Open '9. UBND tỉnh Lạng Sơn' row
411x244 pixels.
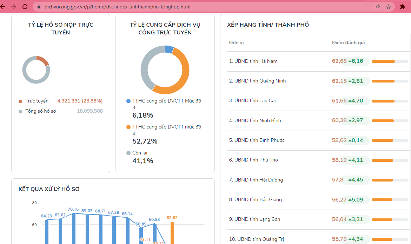pyautogui.click(x=319, y=219)
